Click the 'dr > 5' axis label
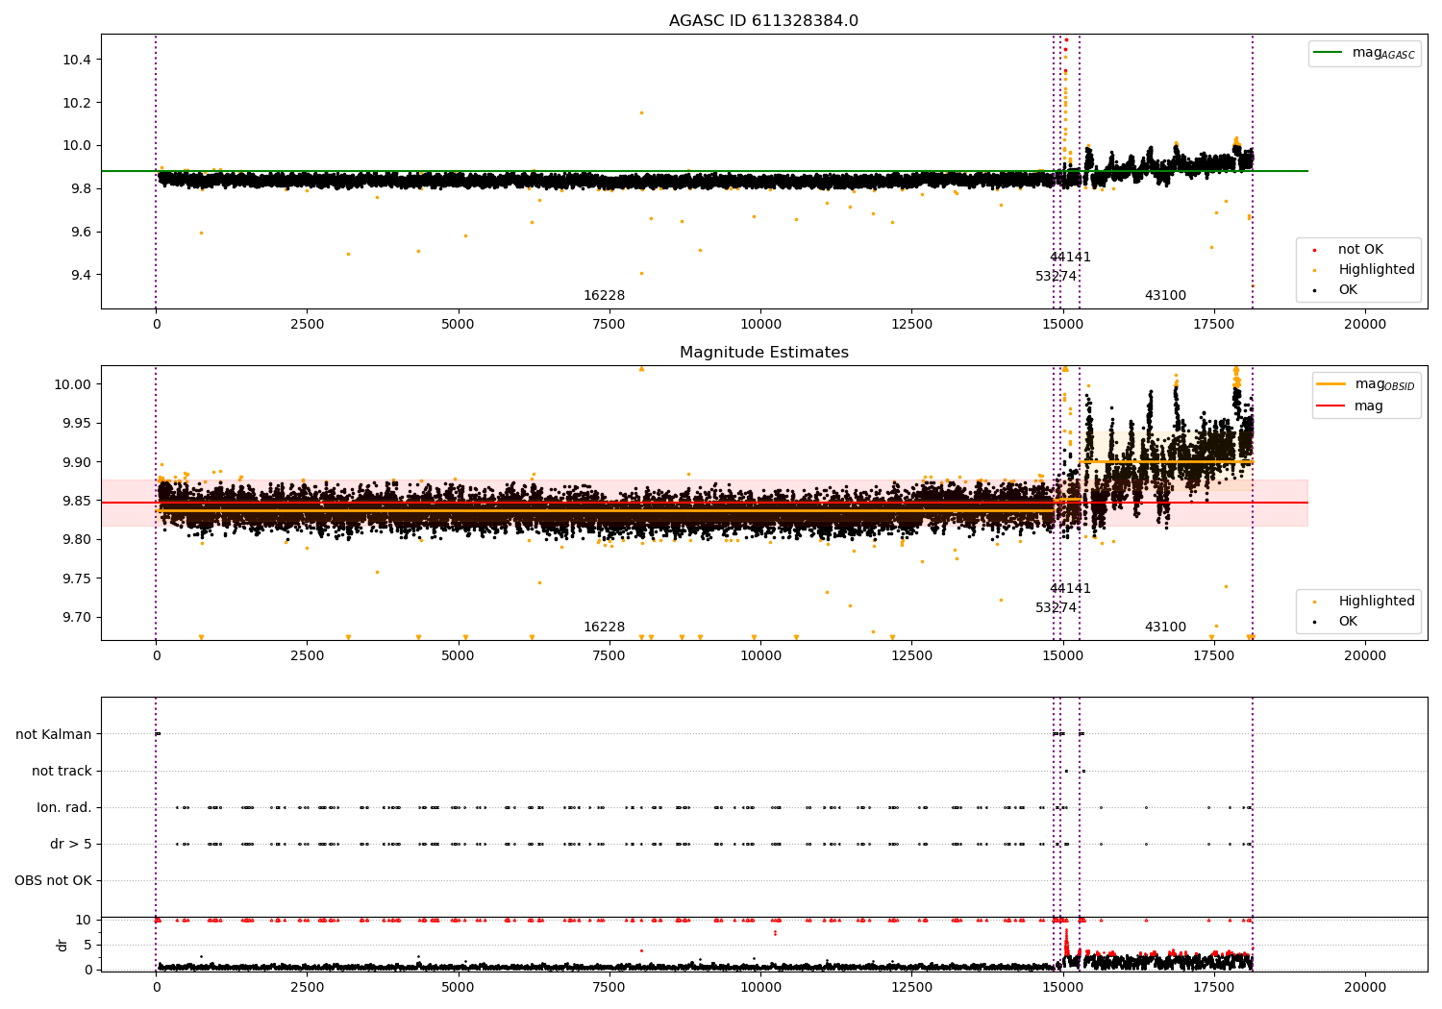The height and width of the screenshot is (1009, 1442). 71,845
